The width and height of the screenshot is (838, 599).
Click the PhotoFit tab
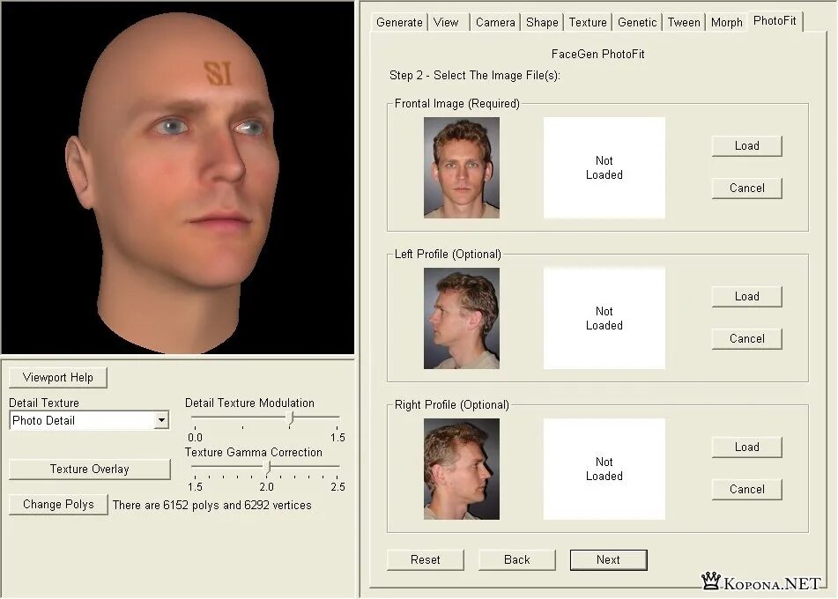(x=775, y=21)
